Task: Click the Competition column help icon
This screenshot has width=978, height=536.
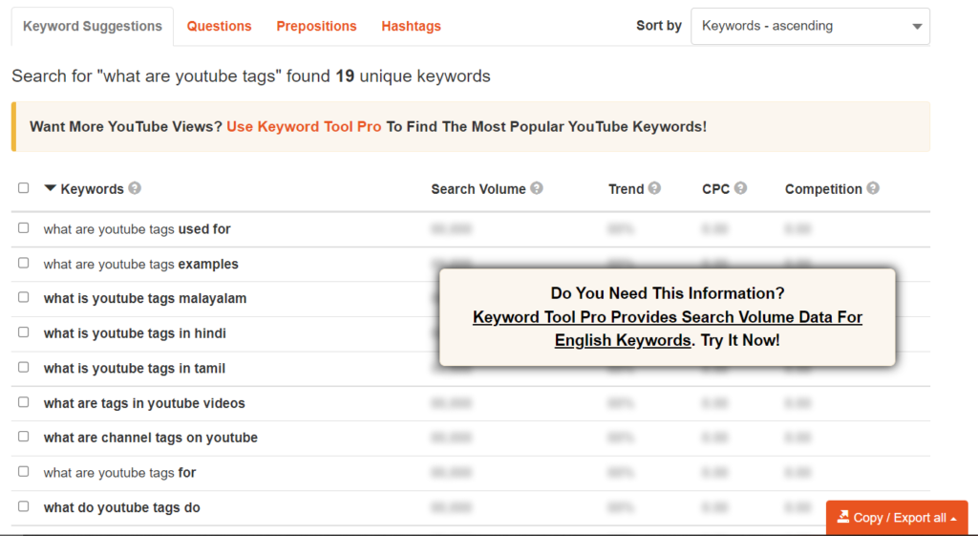Action: pyautogui.click(x=873, y=188)
